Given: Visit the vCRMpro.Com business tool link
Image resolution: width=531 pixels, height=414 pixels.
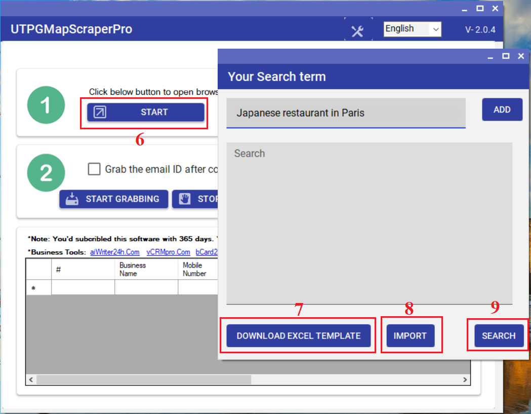Looking at the screenshot, I should coord(168,252).
